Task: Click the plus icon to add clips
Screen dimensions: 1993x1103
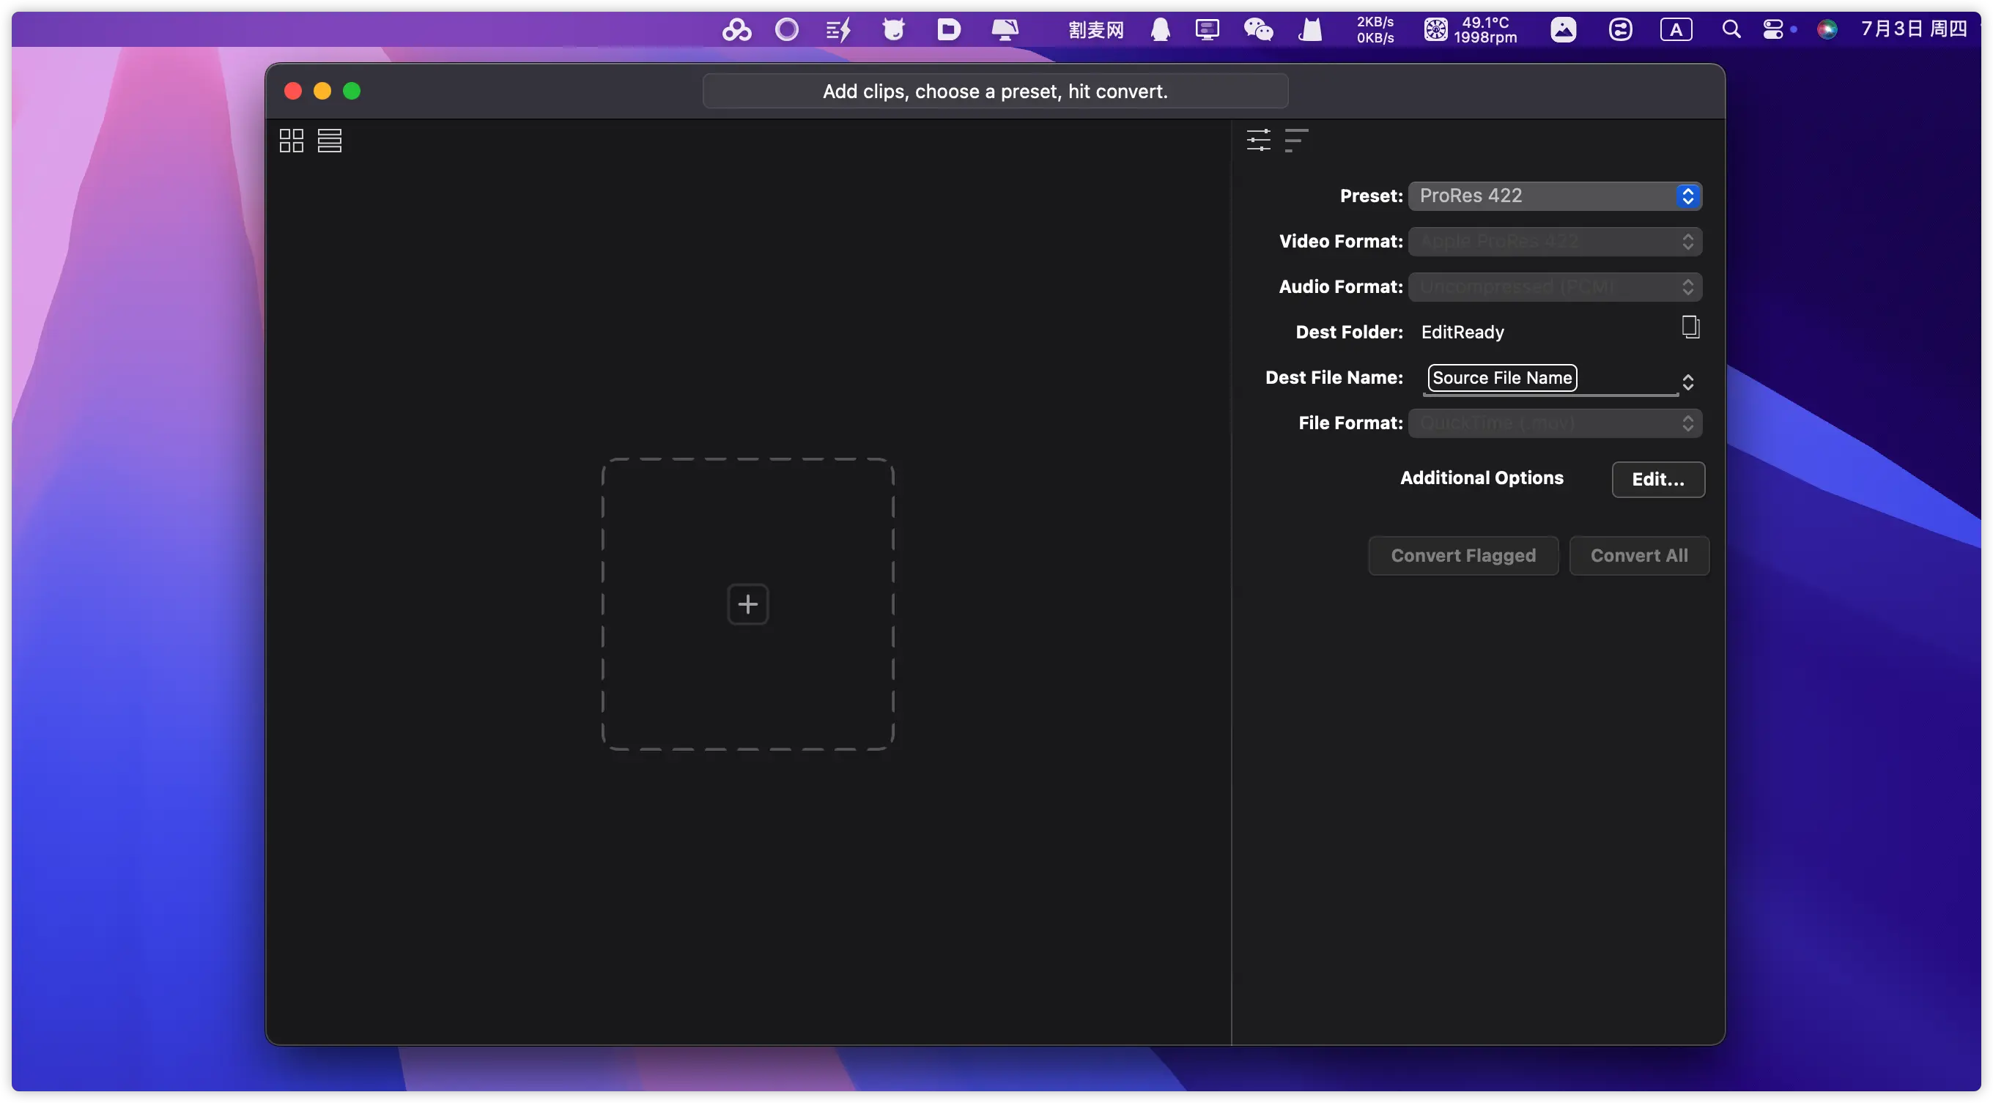Action: 747,604
